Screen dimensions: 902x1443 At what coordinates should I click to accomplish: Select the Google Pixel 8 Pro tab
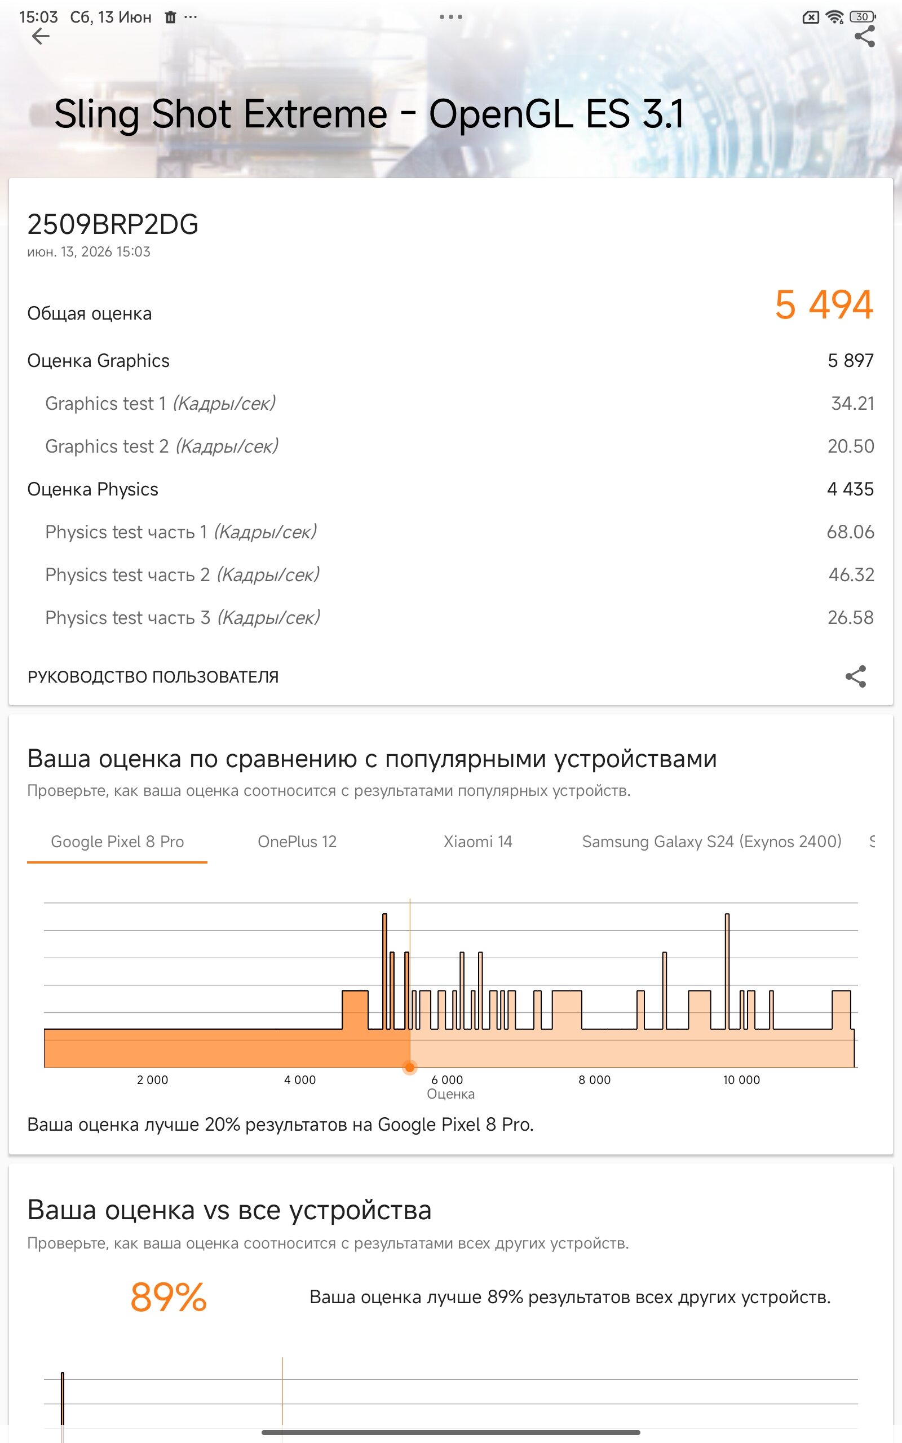point(117,842)
